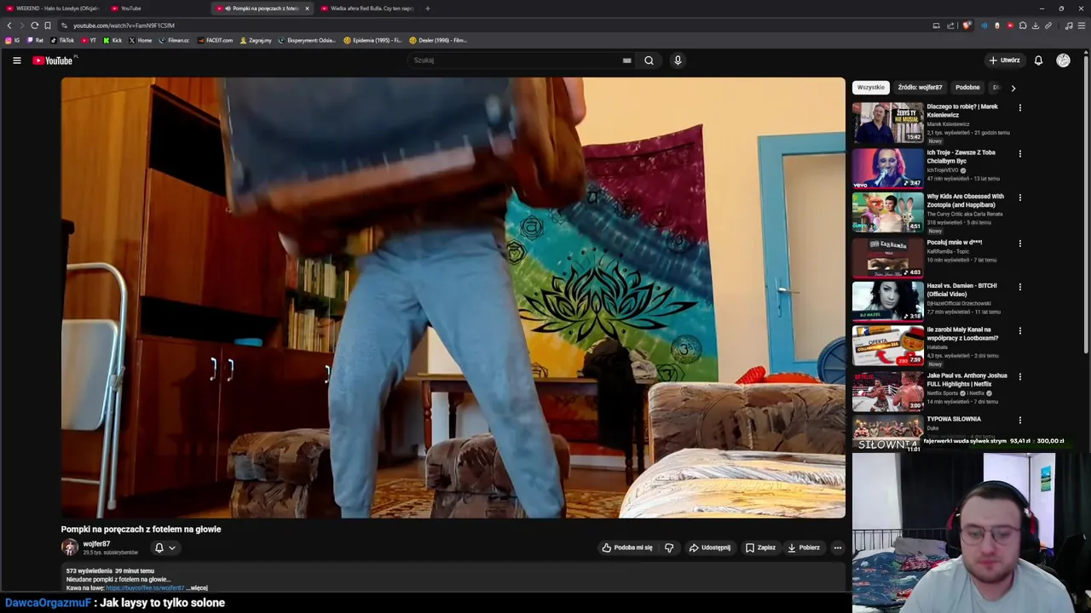Open options for Pocałuj mnie video
1091x613 pixels.
coord(1020,243)
